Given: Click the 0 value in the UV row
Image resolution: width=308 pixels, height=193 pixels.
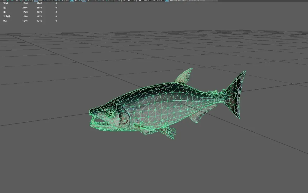Looking at the screenshot, I should tap(56, 21).
